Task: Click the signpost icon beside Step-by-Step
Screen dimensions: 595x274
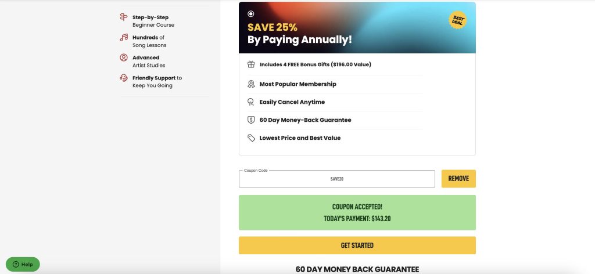Action: click(124, 17)
